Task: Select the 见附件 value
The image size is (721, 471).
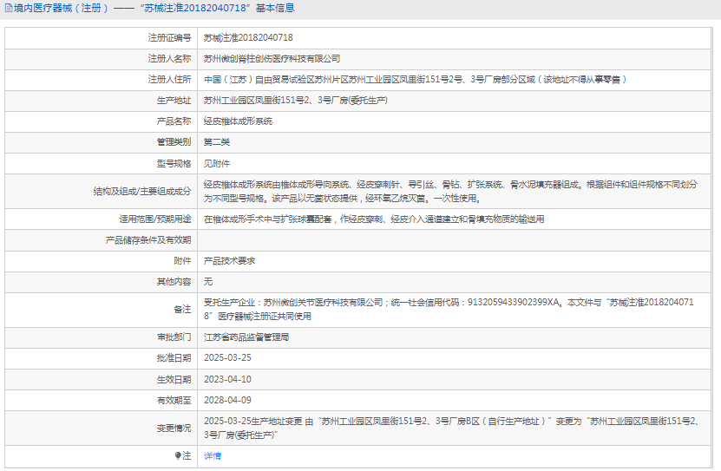Action: (217, 164)
